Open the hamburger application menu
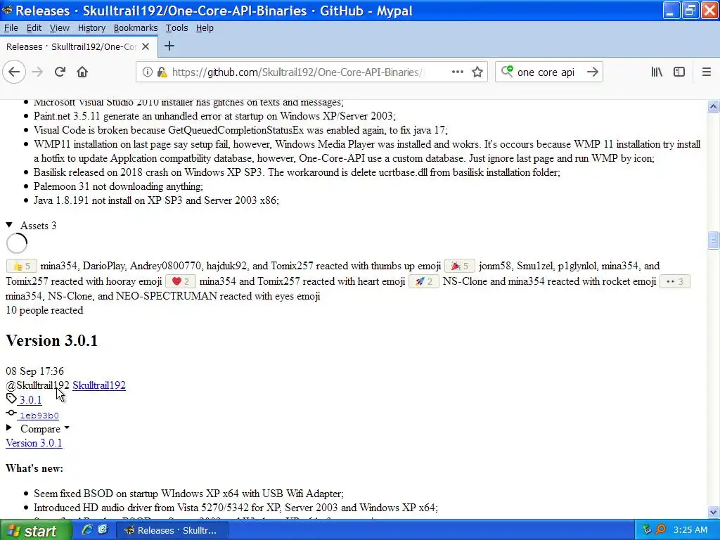 click(706, 72)
